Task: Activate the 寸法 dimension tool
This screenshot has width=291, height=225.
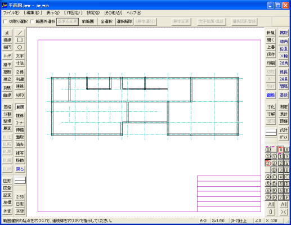Action: point(20,63)
